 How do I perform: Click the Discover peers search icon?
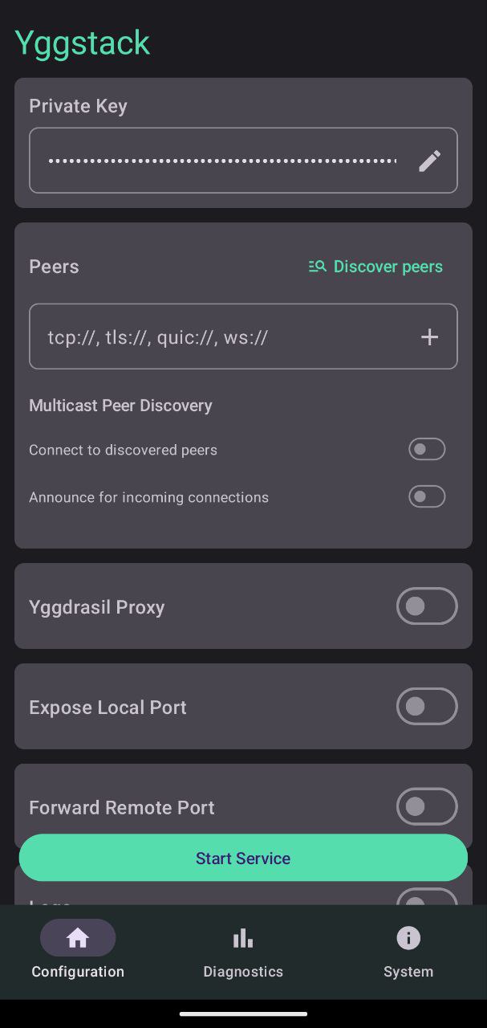316,266
